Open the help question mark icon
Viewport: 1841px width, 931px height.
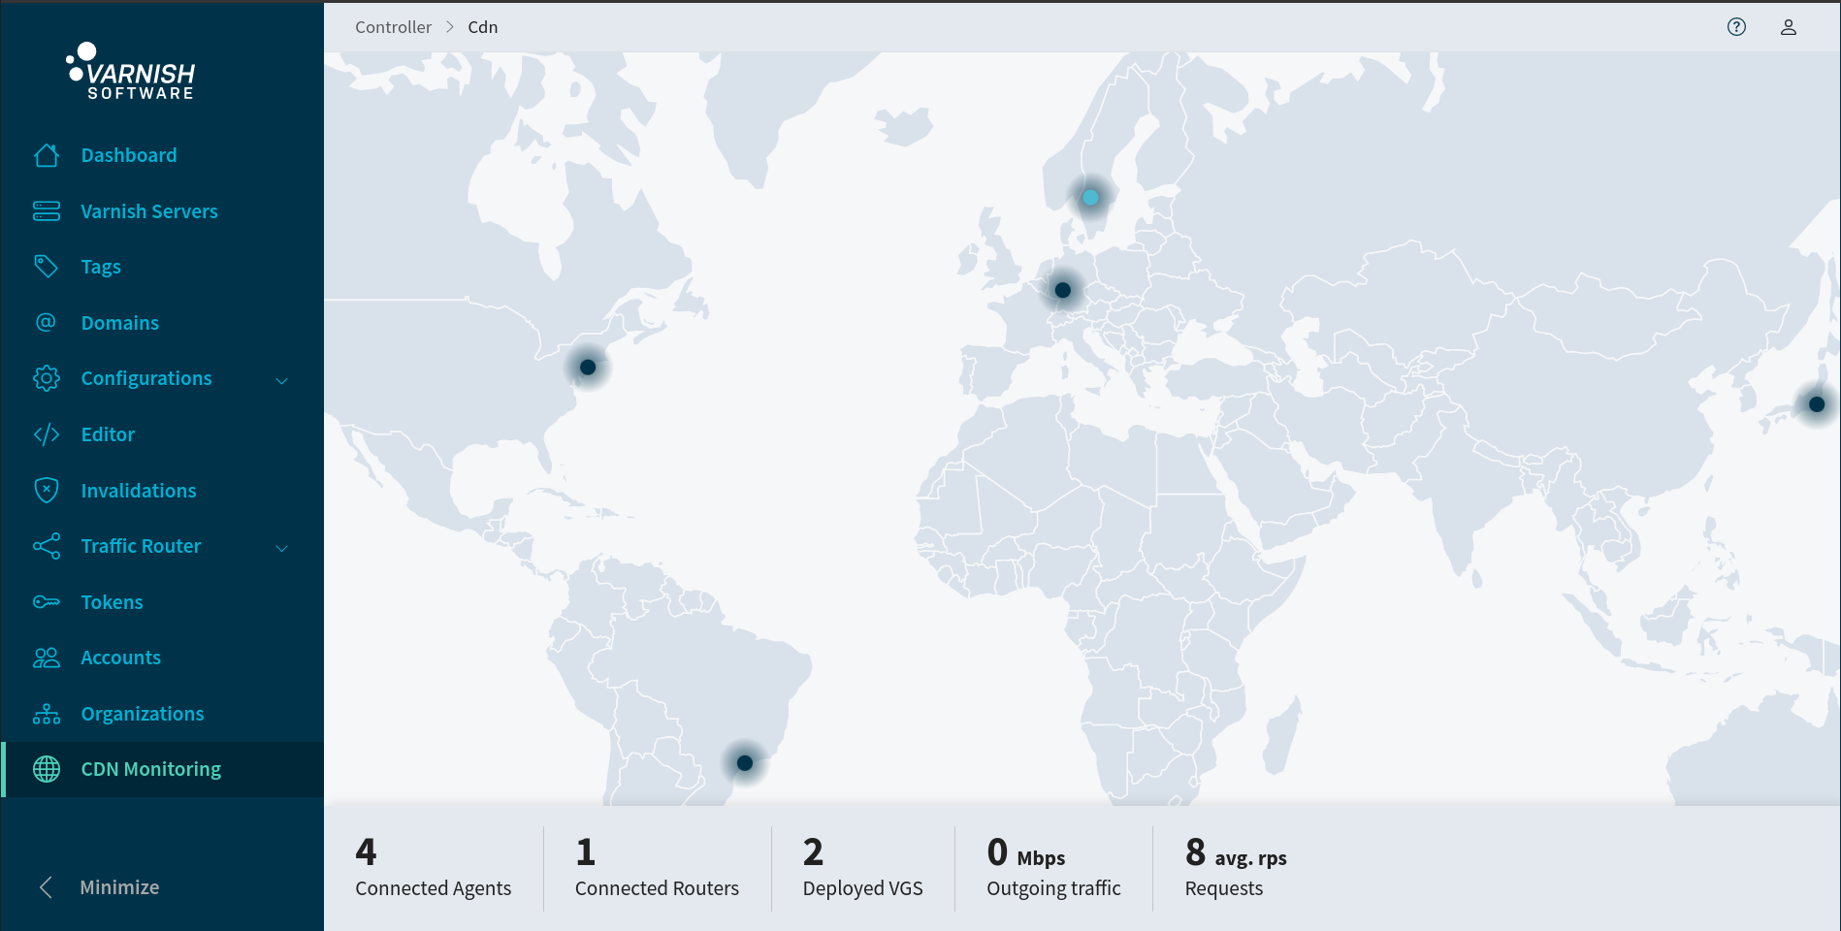(1736, 26)
